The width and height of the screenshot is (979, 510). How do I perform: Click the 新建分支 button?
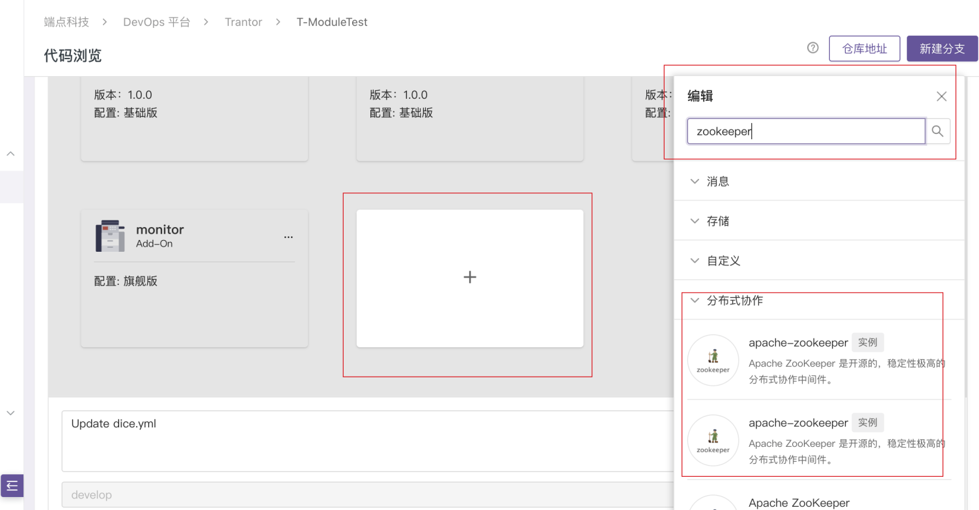(941, 49)
